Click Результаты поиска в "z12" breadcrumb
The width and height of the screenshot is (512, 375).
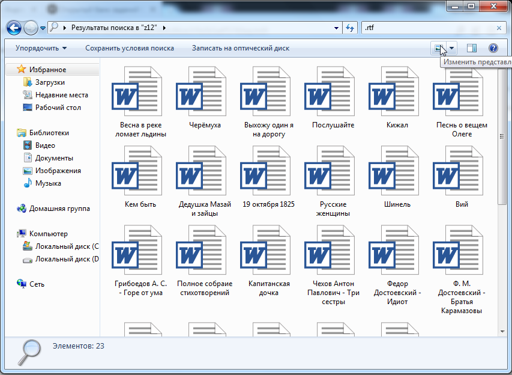[x=114, y=28]
